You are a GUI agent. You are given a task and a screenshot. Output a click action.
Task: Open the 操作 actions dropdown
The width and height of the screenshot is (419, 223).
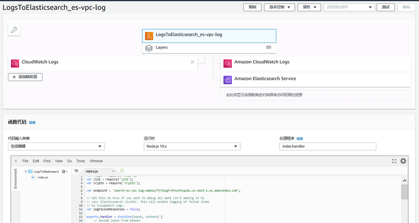click(x=309, y=7)
